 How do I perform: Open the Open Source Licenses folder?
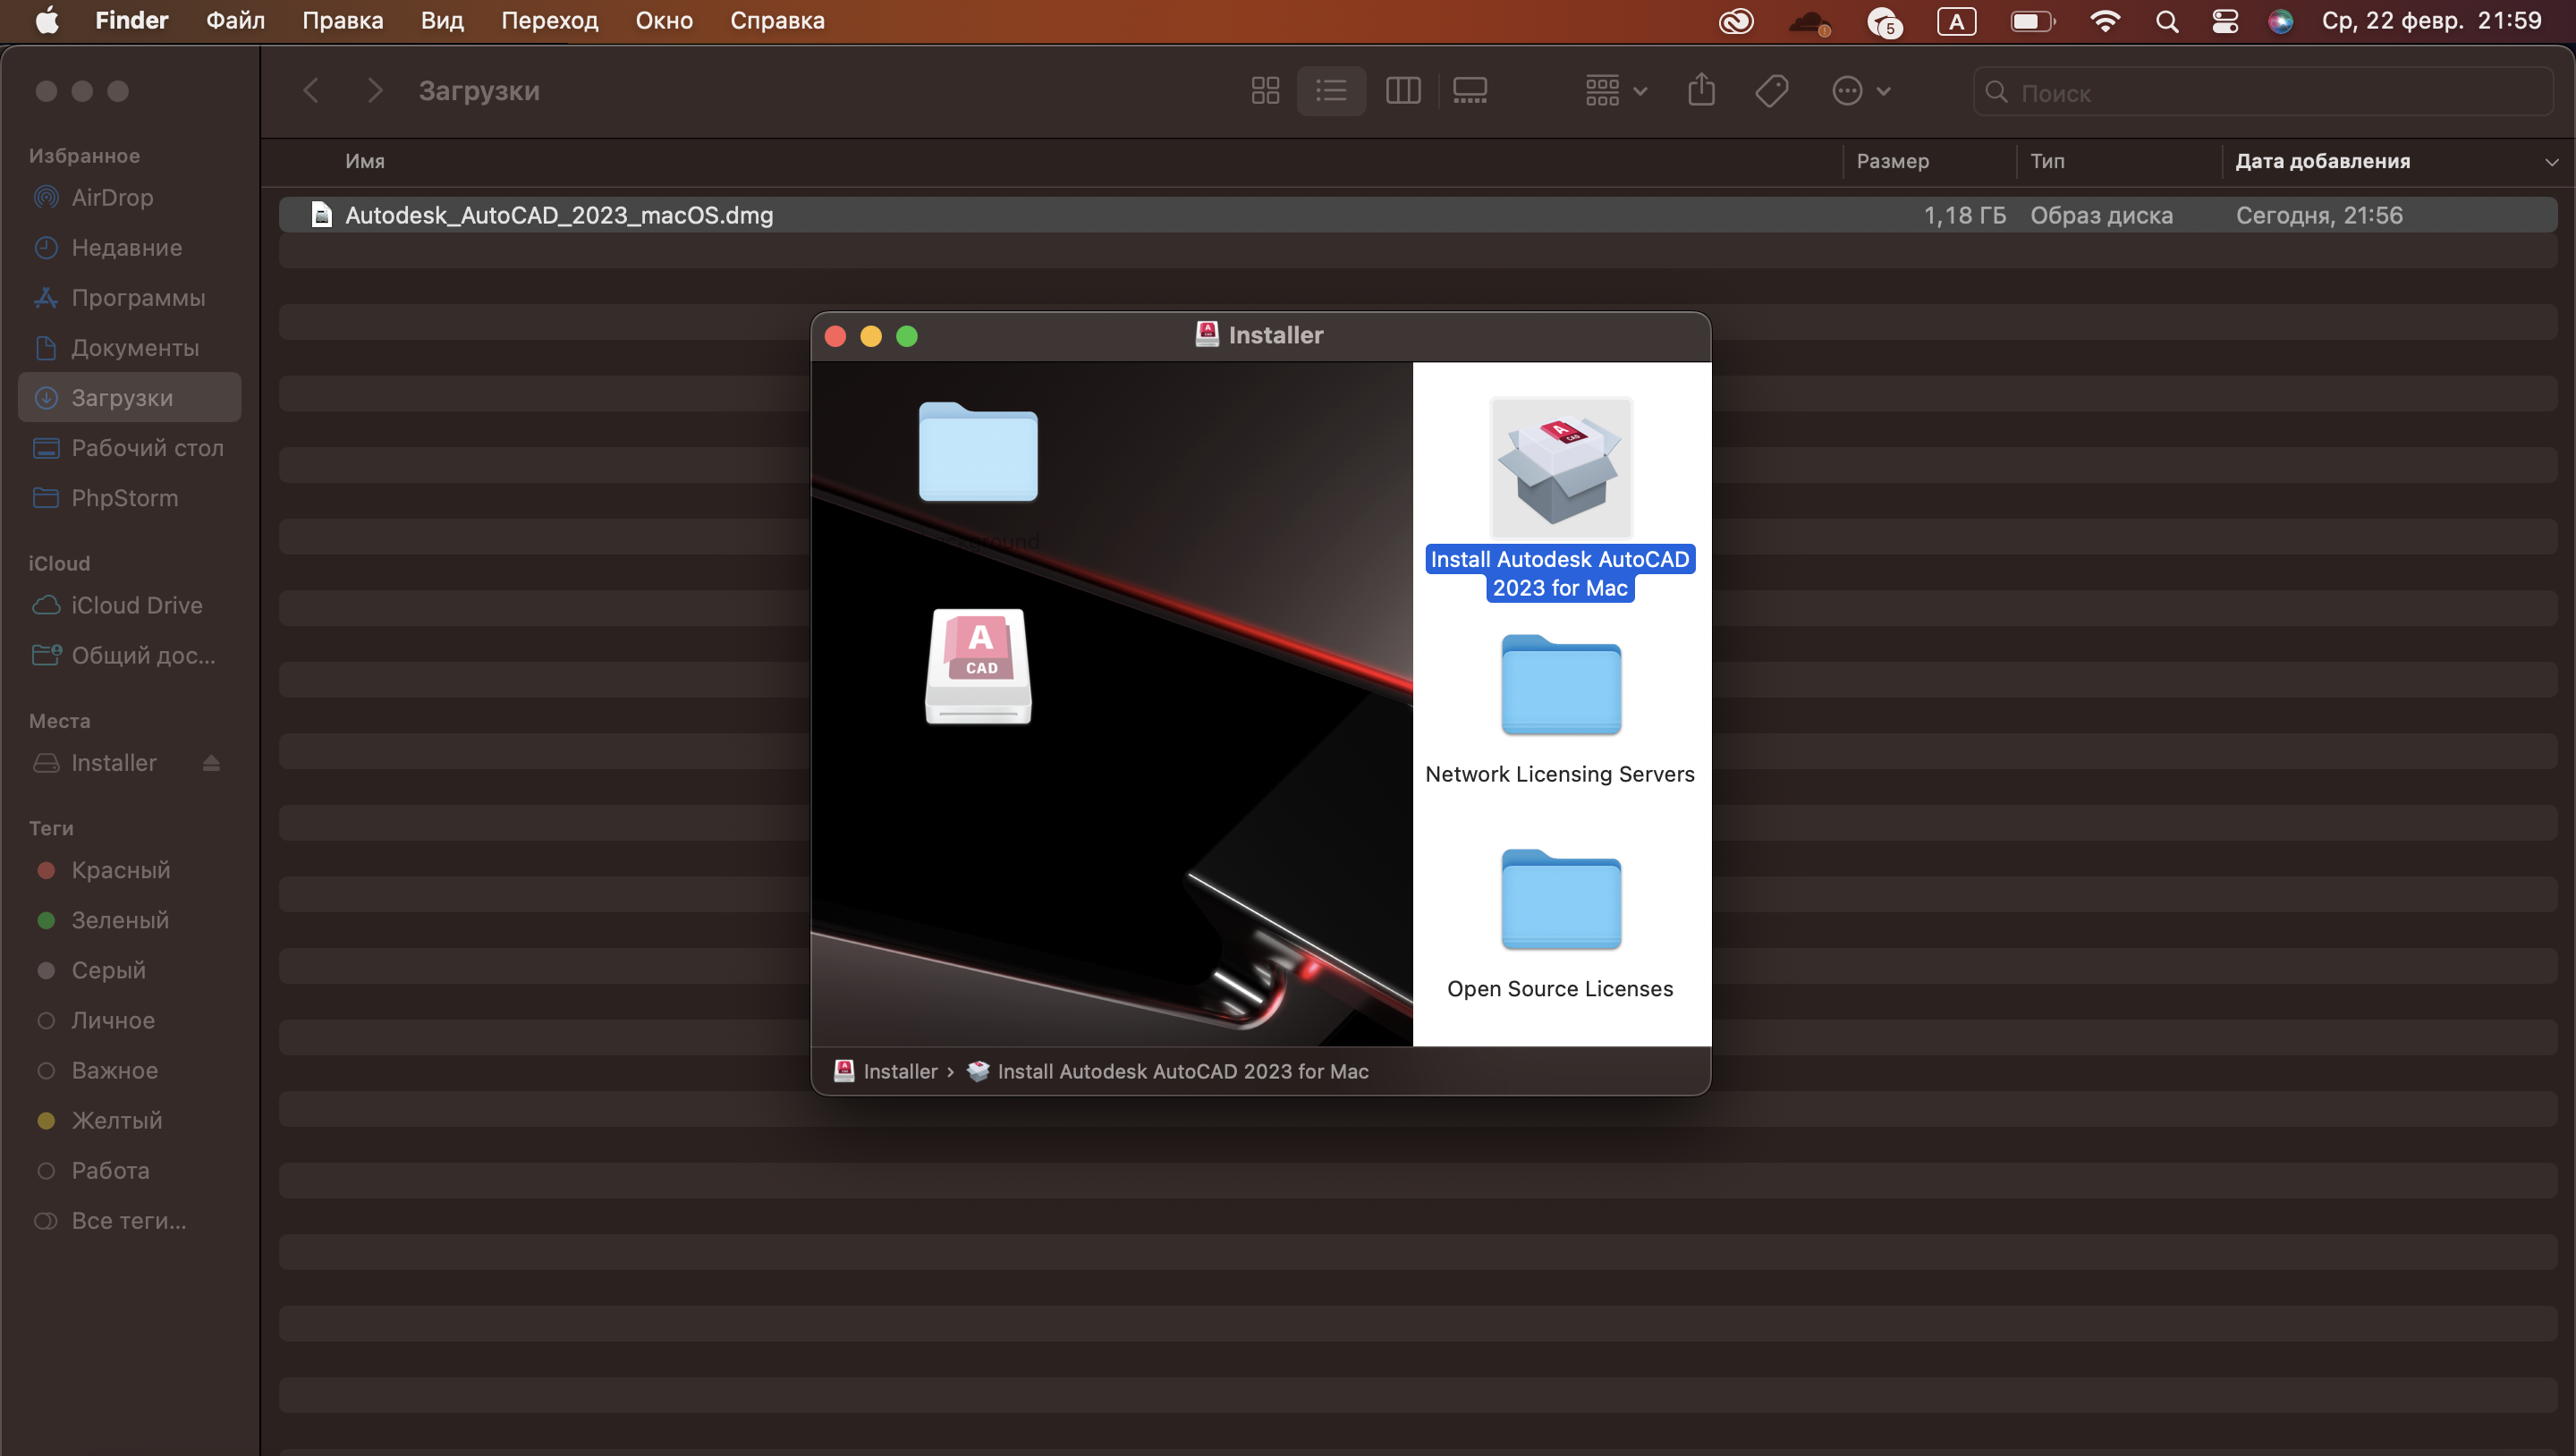(x=1560, y=900)
